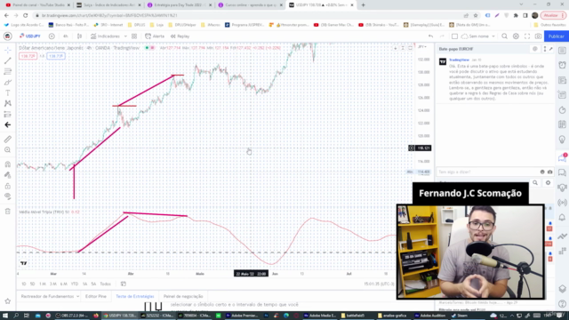Select the text annotation tool
Image resolution: width=569 pixels, height=320 pixels.
click(8, 92)
